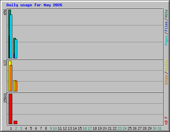Screen dimensions: 170x132
Task: Click day 28 on the x-axis
Action: coord(144,128)
